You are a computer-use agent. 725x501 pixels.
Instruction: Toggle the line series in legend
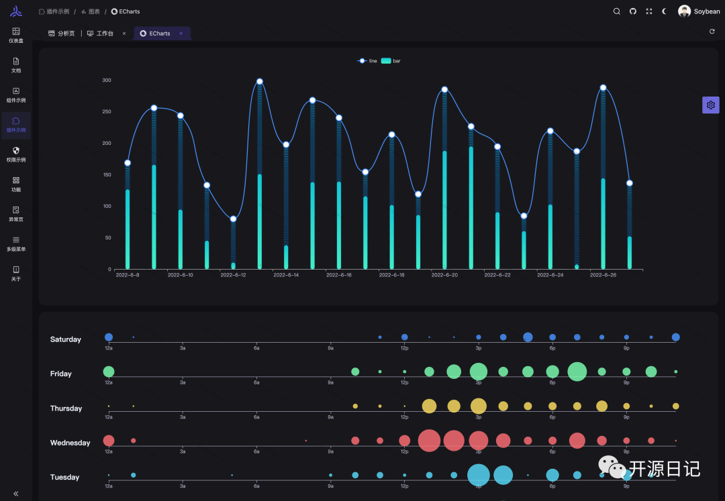tap(368, 61)
